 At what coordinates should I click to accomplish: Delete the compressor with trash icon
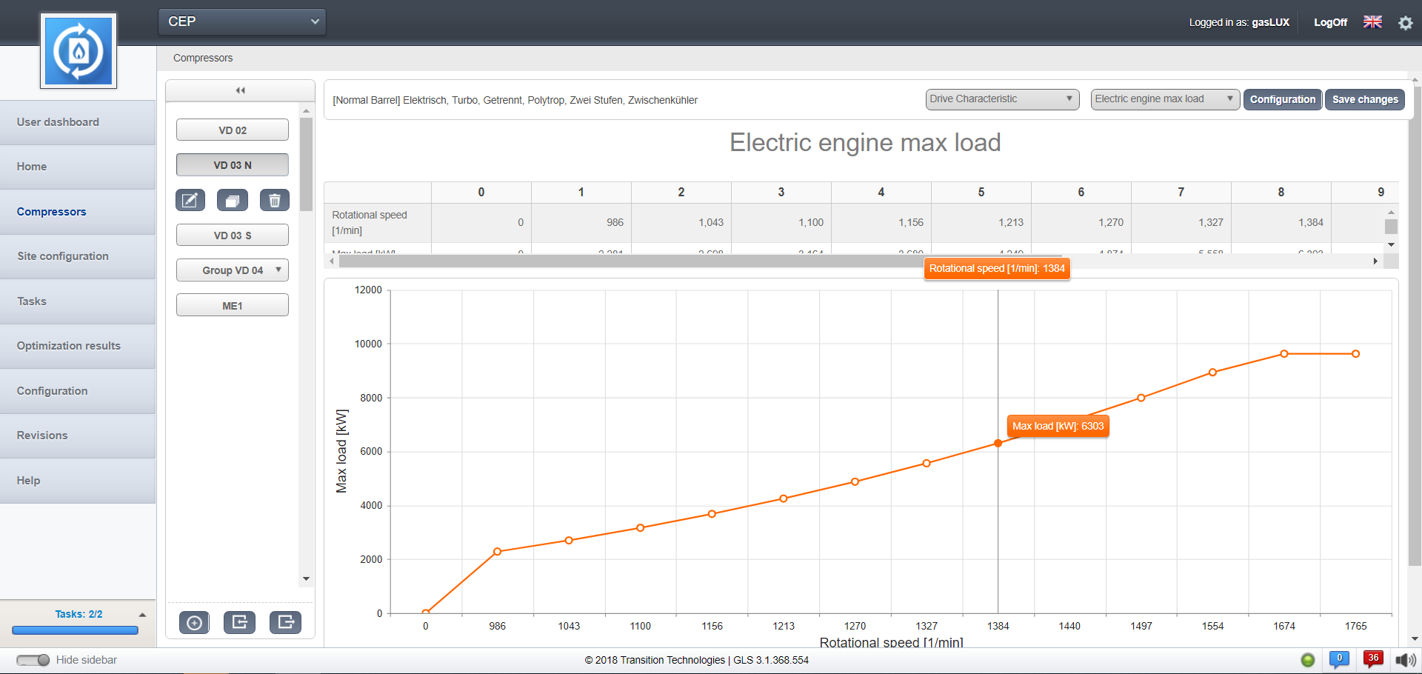click(x=275, y=200)
